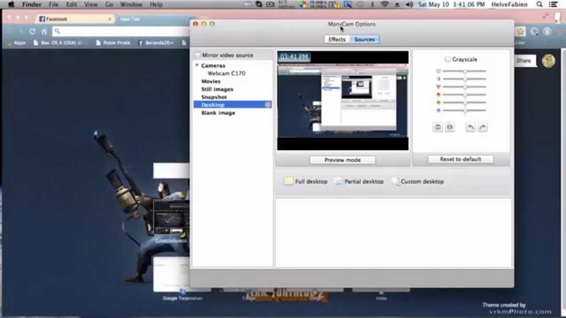This screenshot has height=318, width=566.
Task: Open the HelveFabien user menu
Action: [x=509, y=4]
